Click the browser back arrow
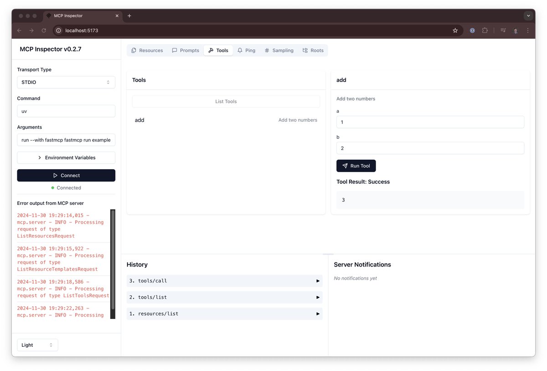Viewport: 547px width, 371px height. click(x=19, y=31)
